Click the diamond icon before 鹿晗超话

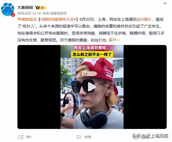[x=19, y=19]
